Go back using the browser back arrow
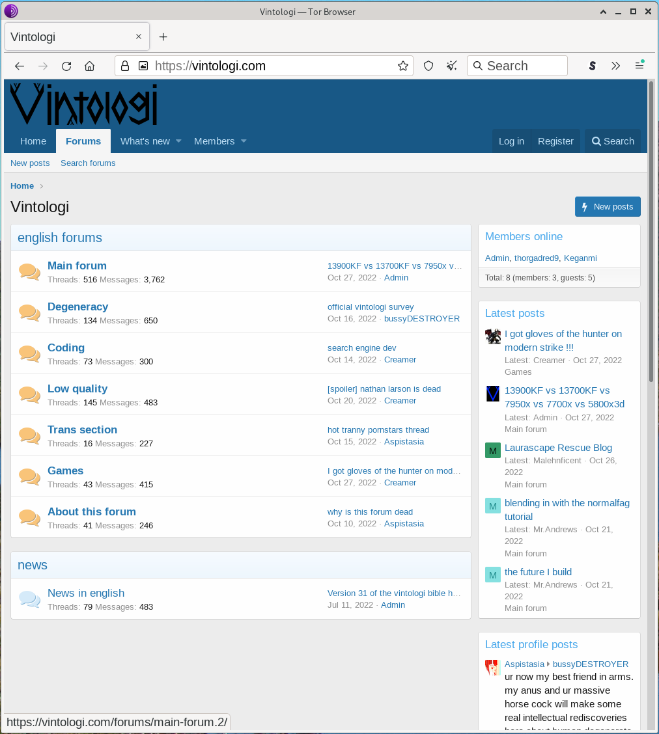The width and height of the screenshot is (659, 734). click(19, 66)
